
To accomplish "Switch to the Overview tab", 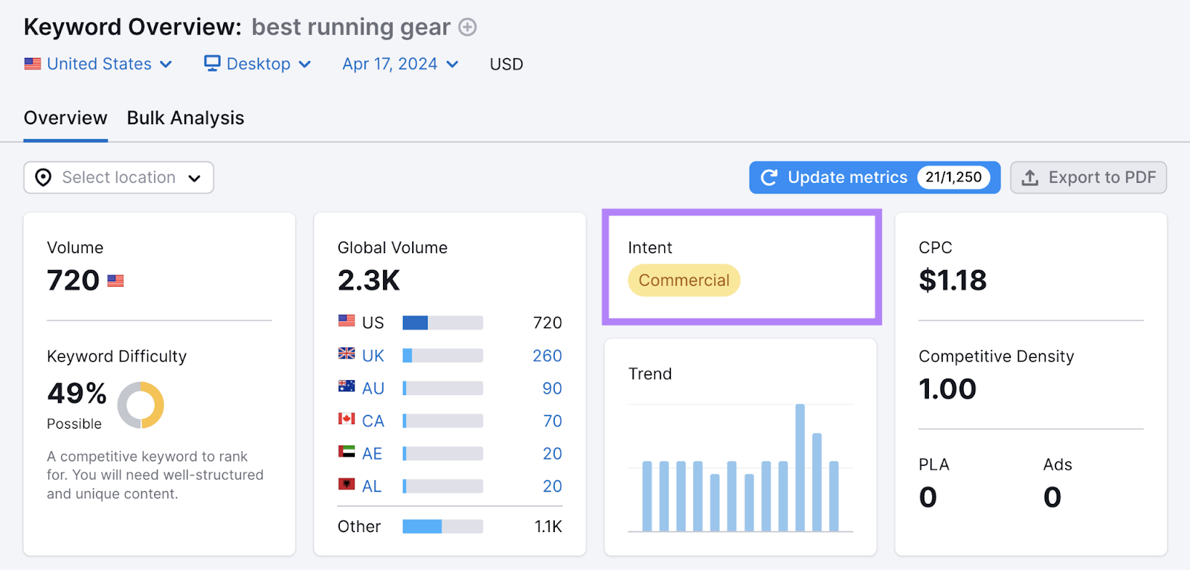I will pos(65,118).
